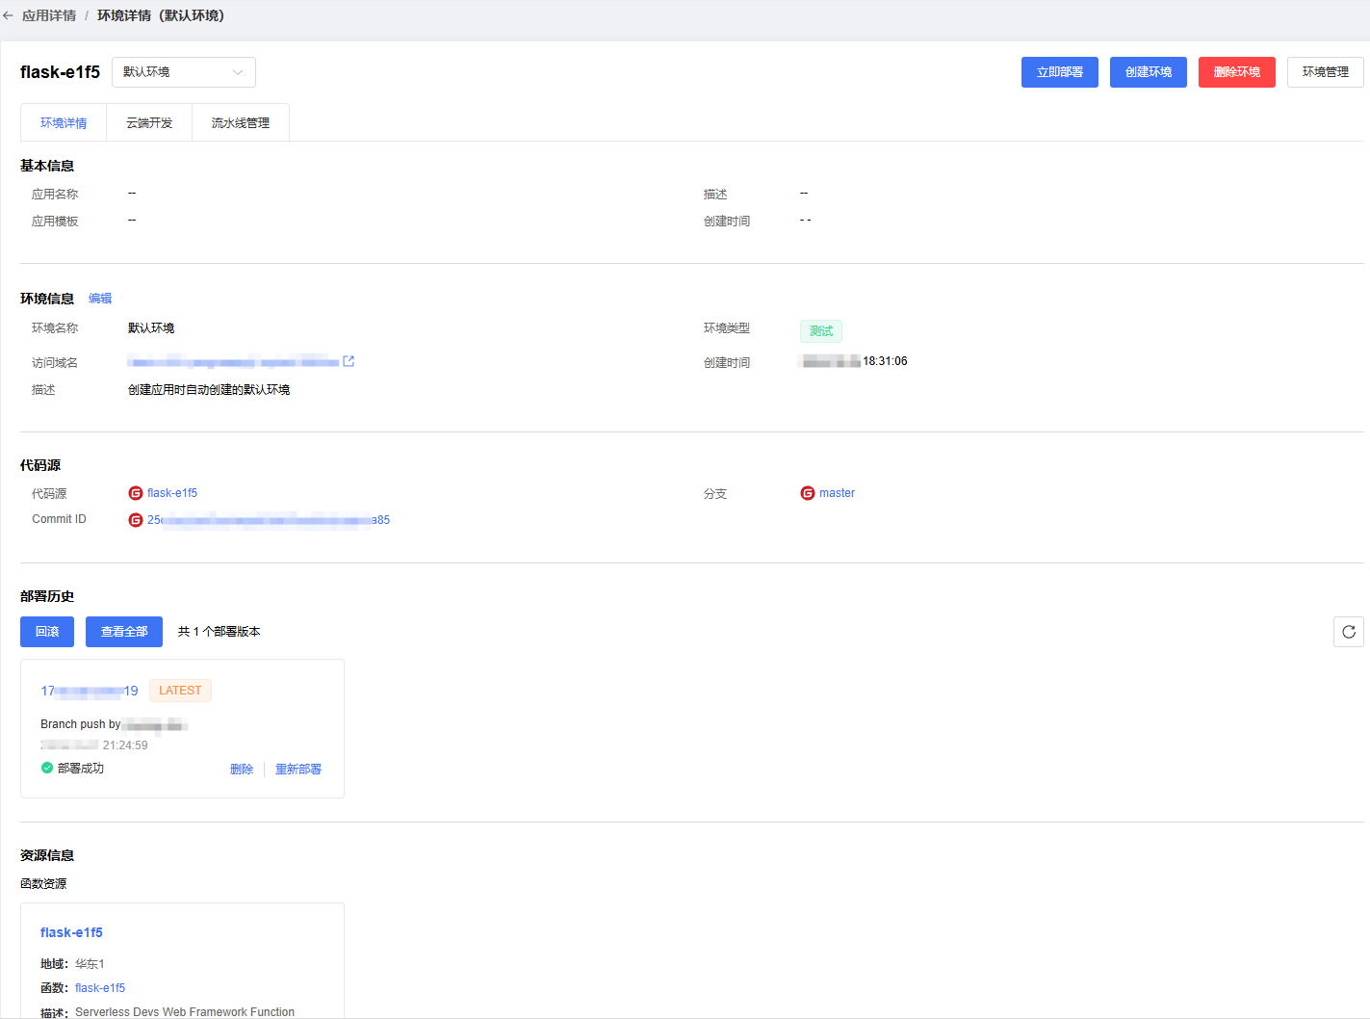Open the Commit ID hash link
This screenshot has height=1019, width=1370.
click(269, 520)
